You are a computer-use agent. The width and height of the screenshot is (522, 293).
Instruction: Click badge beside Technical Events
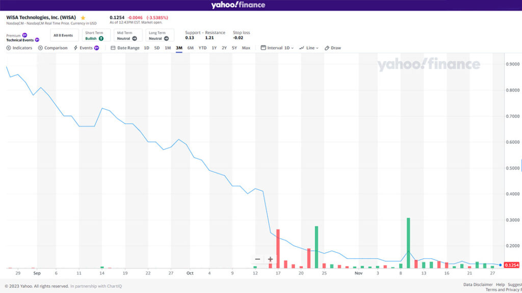pyautogui.click(x=37, y=40)
